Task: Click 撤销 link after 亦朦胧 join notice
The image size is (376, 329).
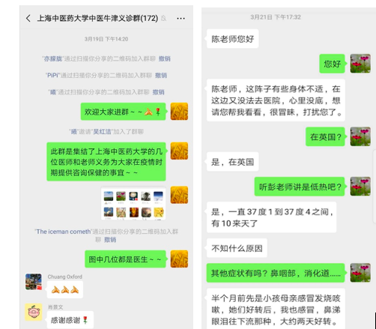Action: (165, 58)
